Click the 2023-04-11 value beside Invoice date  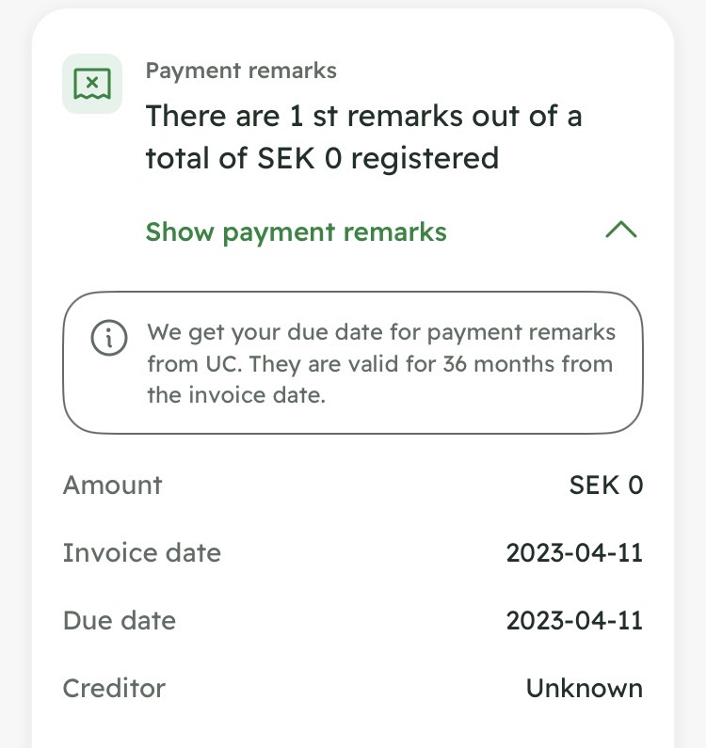573,553
